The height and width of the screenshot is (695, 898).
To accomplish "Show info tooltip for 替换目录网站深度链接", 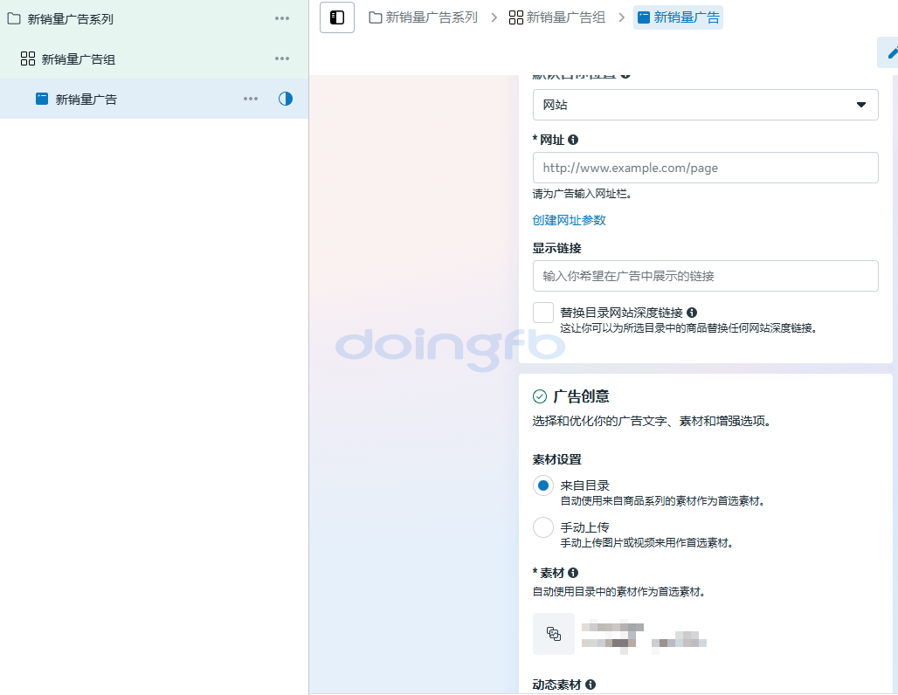I will (x=692, y=312).
